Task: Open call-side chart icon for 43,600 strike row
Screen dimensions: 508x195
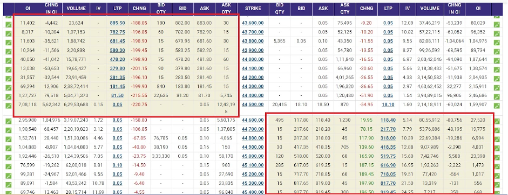Action: pyautogui.click(x=9, y=25)
